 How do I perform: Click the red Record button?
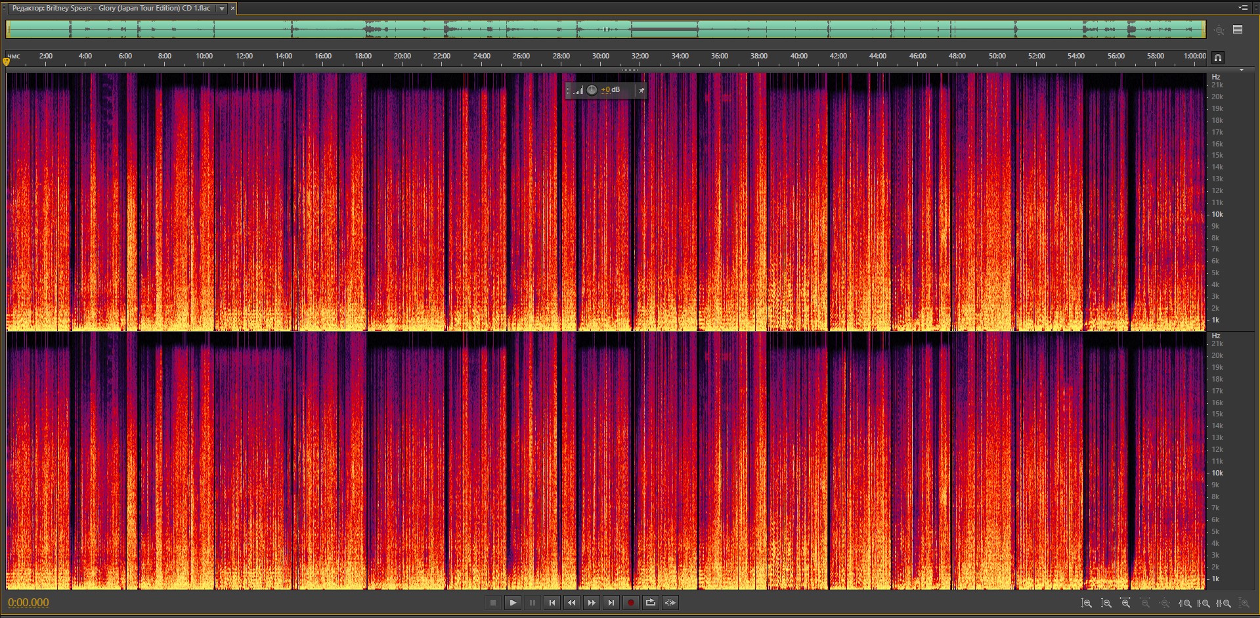point(630,602)
